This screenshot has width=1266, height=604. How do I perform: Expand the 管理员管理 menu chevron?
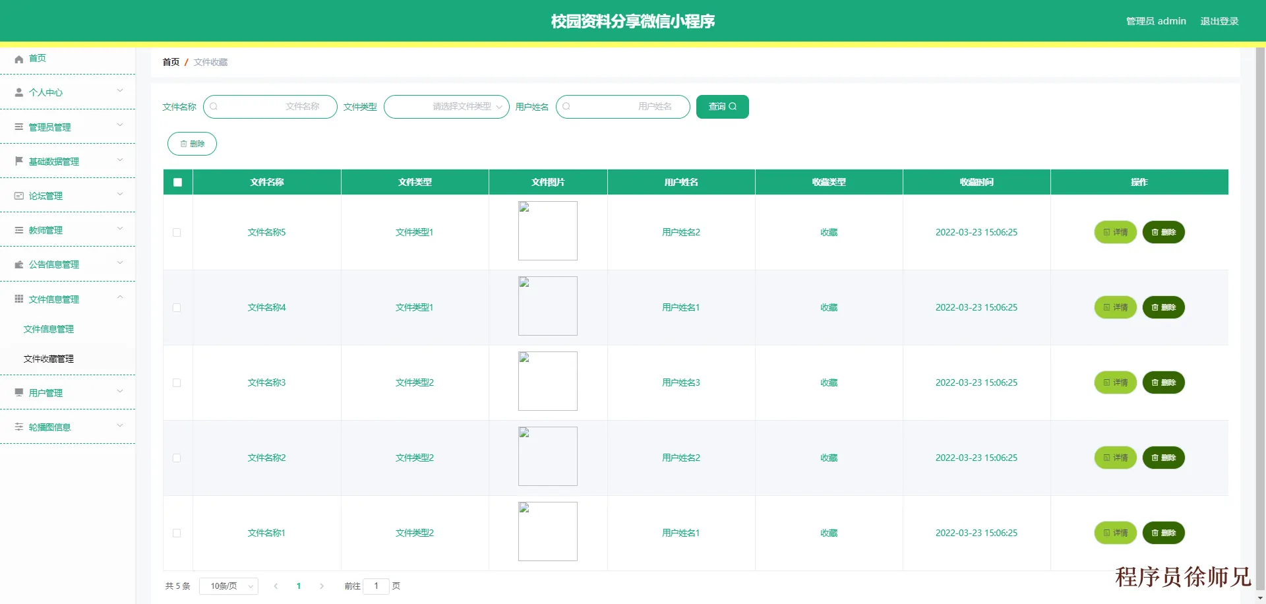pos(120,125)
